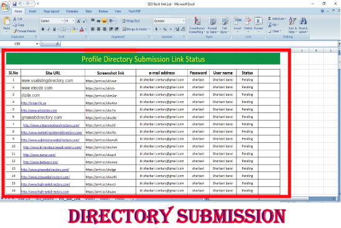Apply Bottom Align
The height and width of the screenshot is (228, 341).
click(x=105, y=21)
